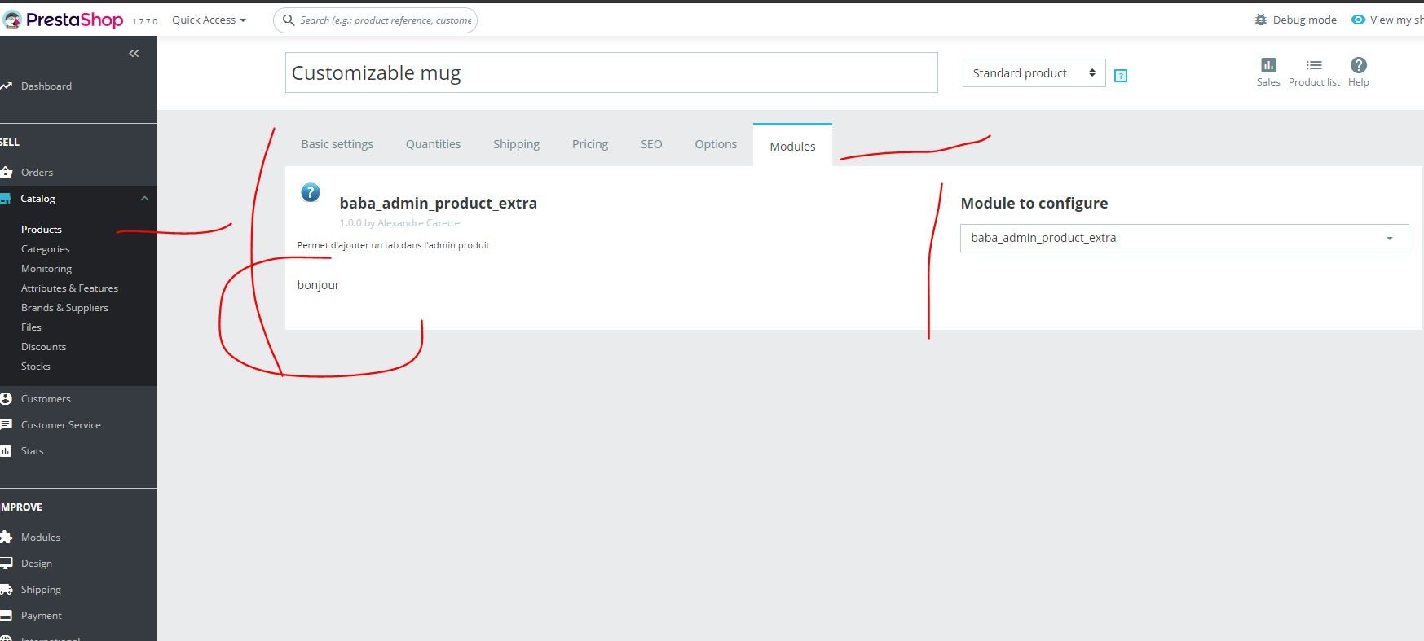The height and width of the screenshot is (641, 1424).
Task: Open the Shipping tab of the product
Action: point(516,144)
